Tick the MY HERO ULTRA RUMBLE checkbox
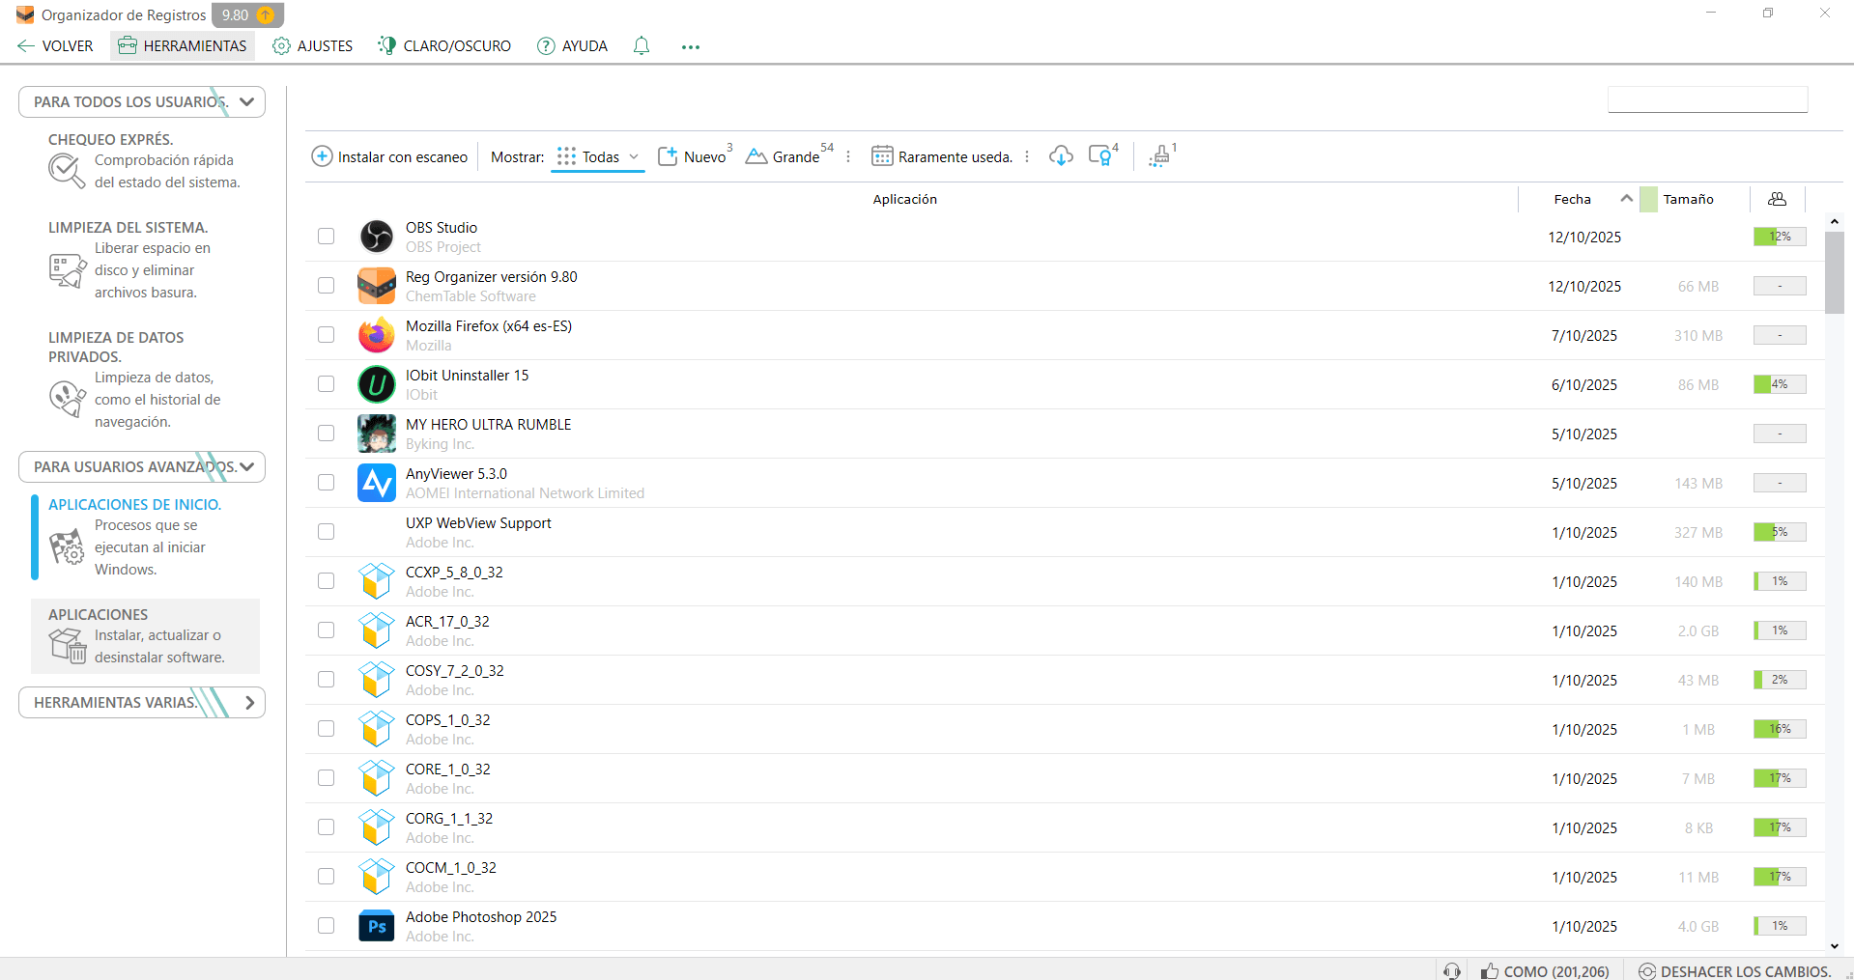The image size is (1854, 980). (x=327, y=434)
